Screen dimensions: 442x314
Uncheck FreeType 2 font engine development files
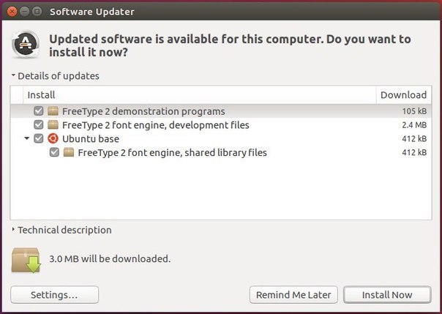click(x=39, y=124)
